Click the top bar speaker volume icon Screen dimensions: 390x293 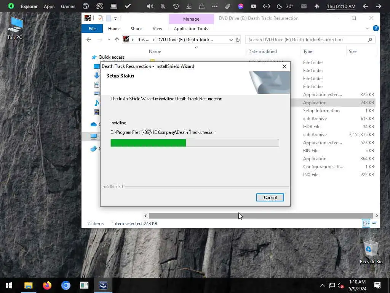tap(150, 6)
